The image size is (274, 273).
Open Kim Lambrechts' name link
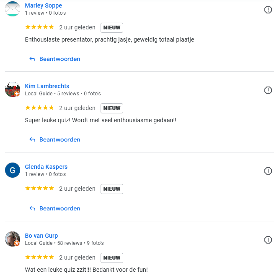47,86
